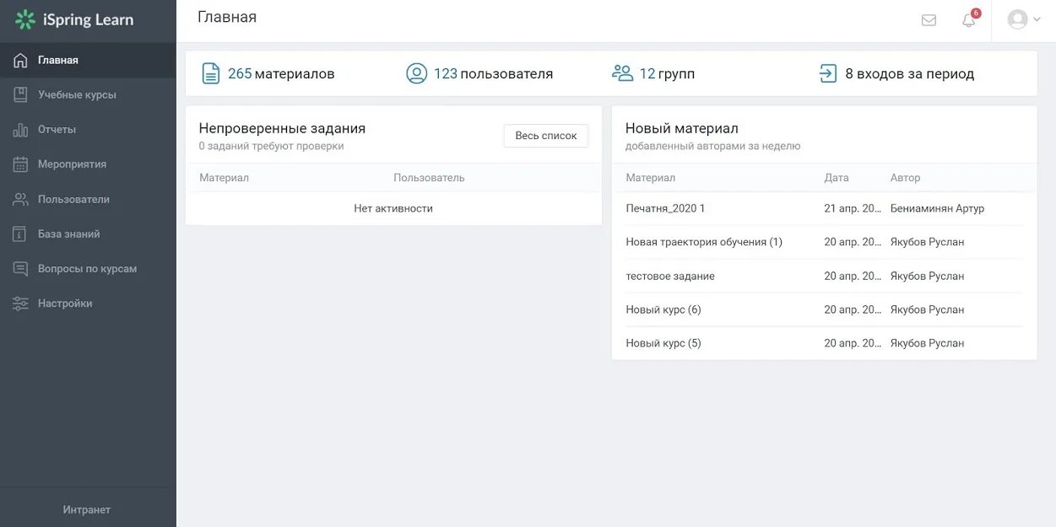
Task: Click date 21 апр. in Печатня_2020 1 row
Action: click(853, 208)
